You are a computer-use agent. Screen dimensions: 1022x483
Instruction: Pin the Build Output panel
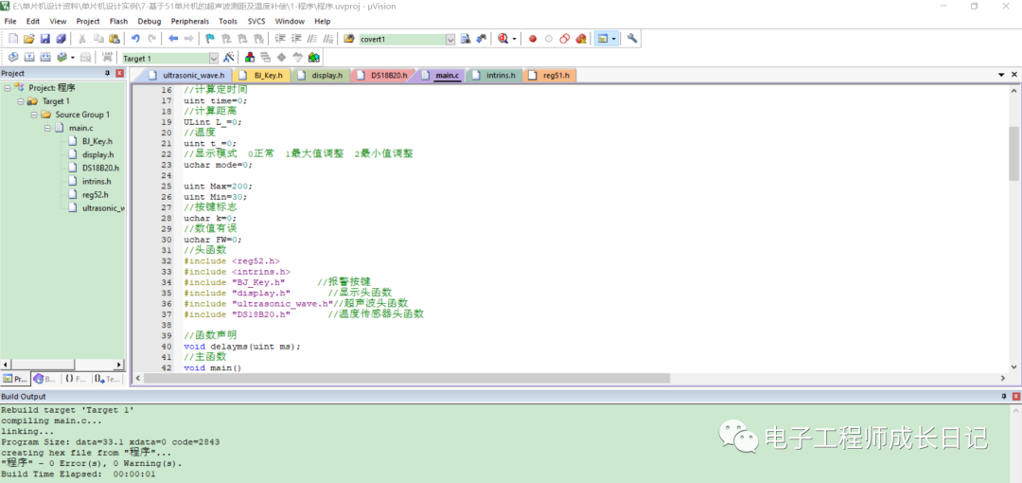coord(1004,396)
